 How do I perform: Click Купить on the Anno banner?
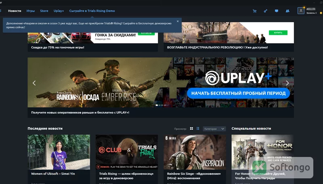(278, 33)
